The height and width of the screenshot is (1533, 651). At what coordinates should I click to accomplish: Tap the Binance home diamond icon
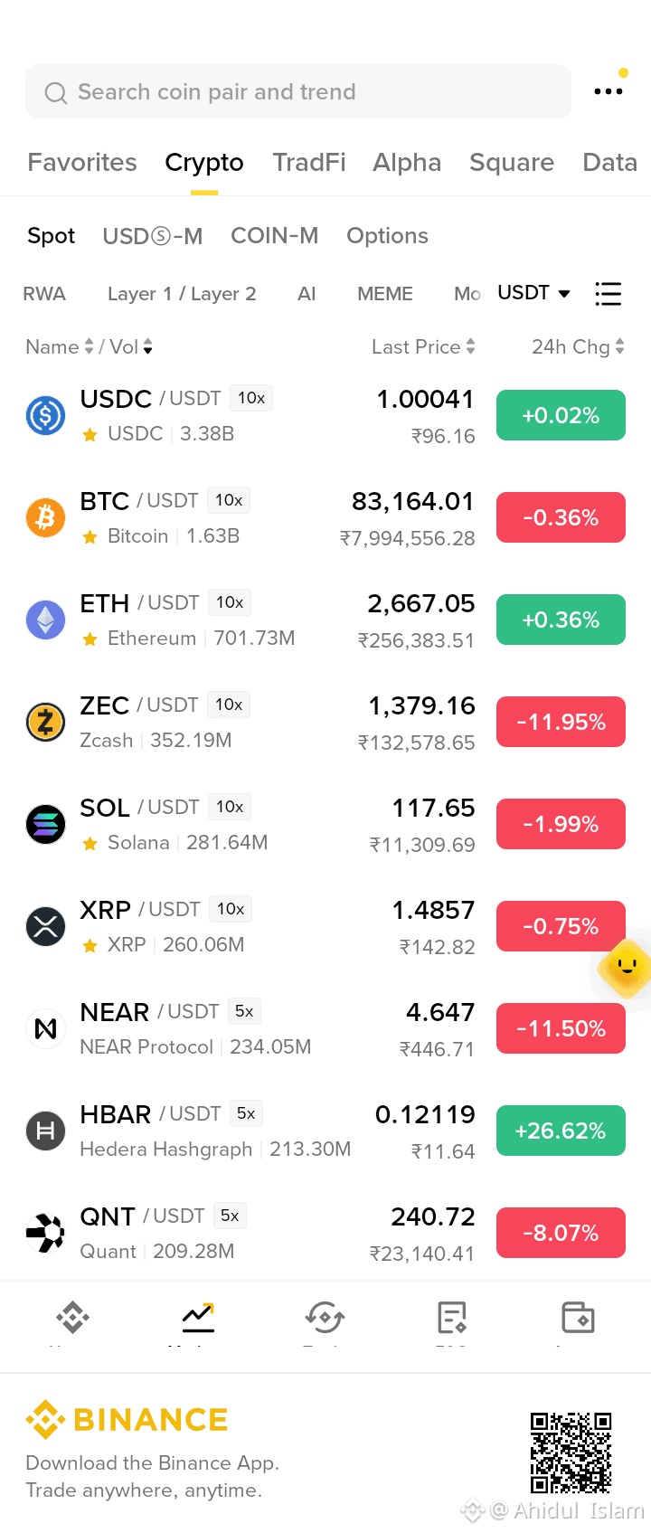pyautogui.click(x=72, y=1317)
